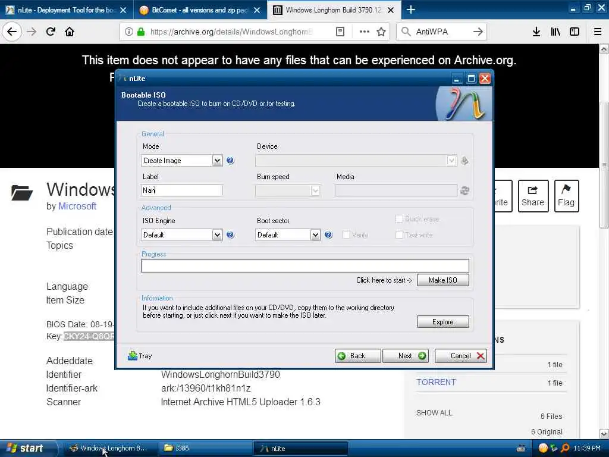Click the Media field
This screenshot has width=609, height=457.
coord(395,190)
